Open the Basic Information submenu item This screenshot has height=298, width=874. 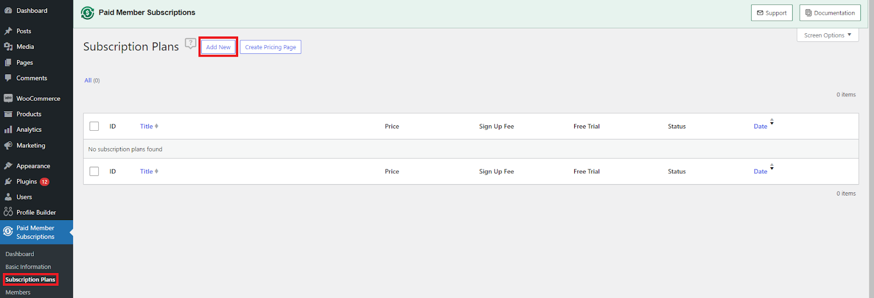click(x=28, y=267)
